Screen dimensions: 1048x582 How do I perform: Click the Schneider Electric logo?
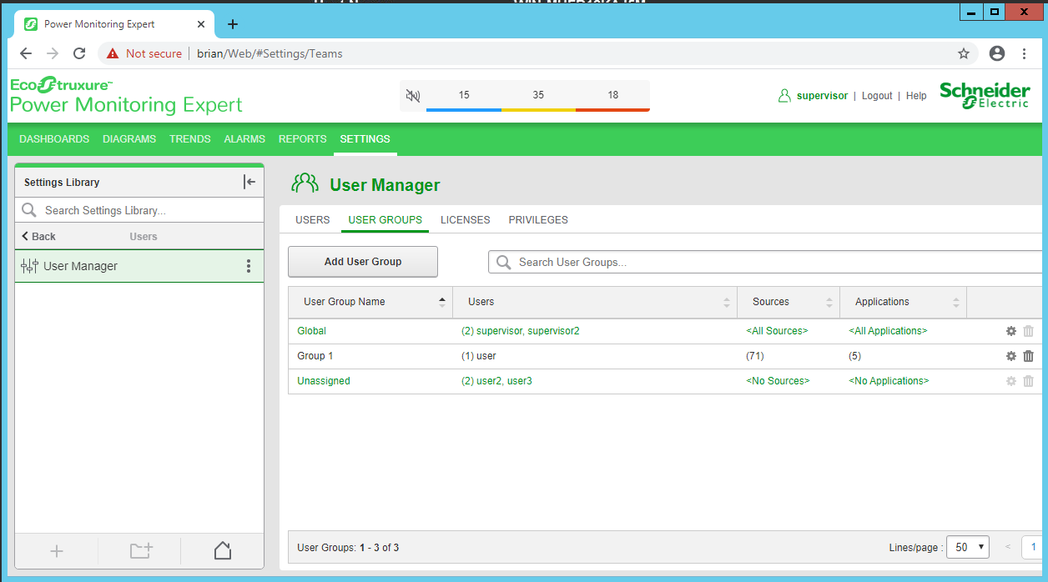985,96
